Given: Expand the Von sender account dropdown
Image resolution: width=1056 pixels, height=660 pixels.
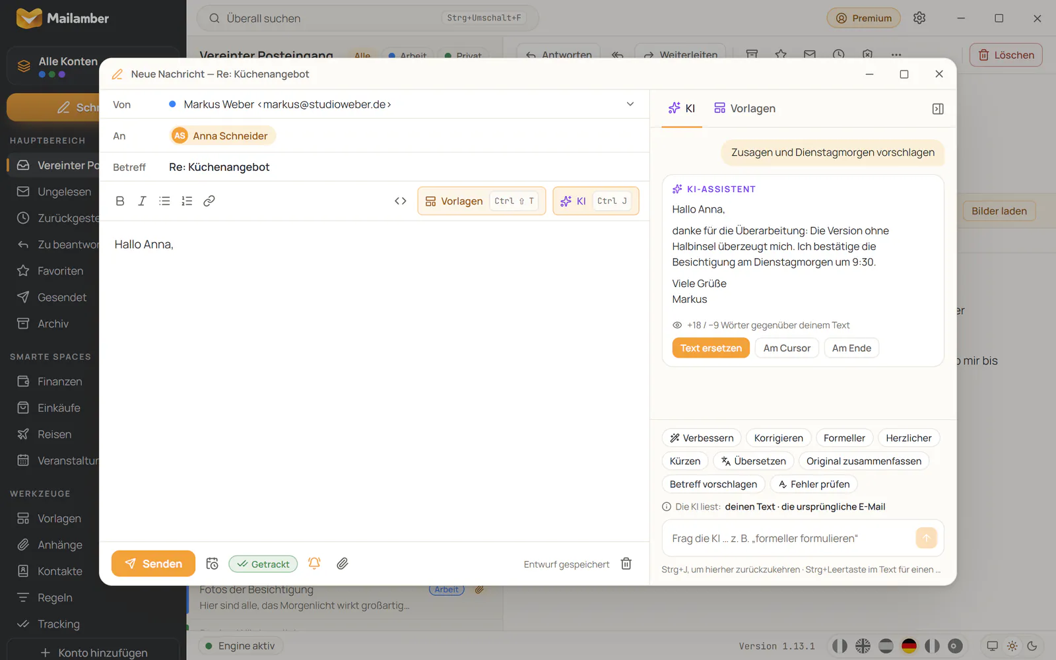Looking at the screenshot, I should click(x=630, y=104).
